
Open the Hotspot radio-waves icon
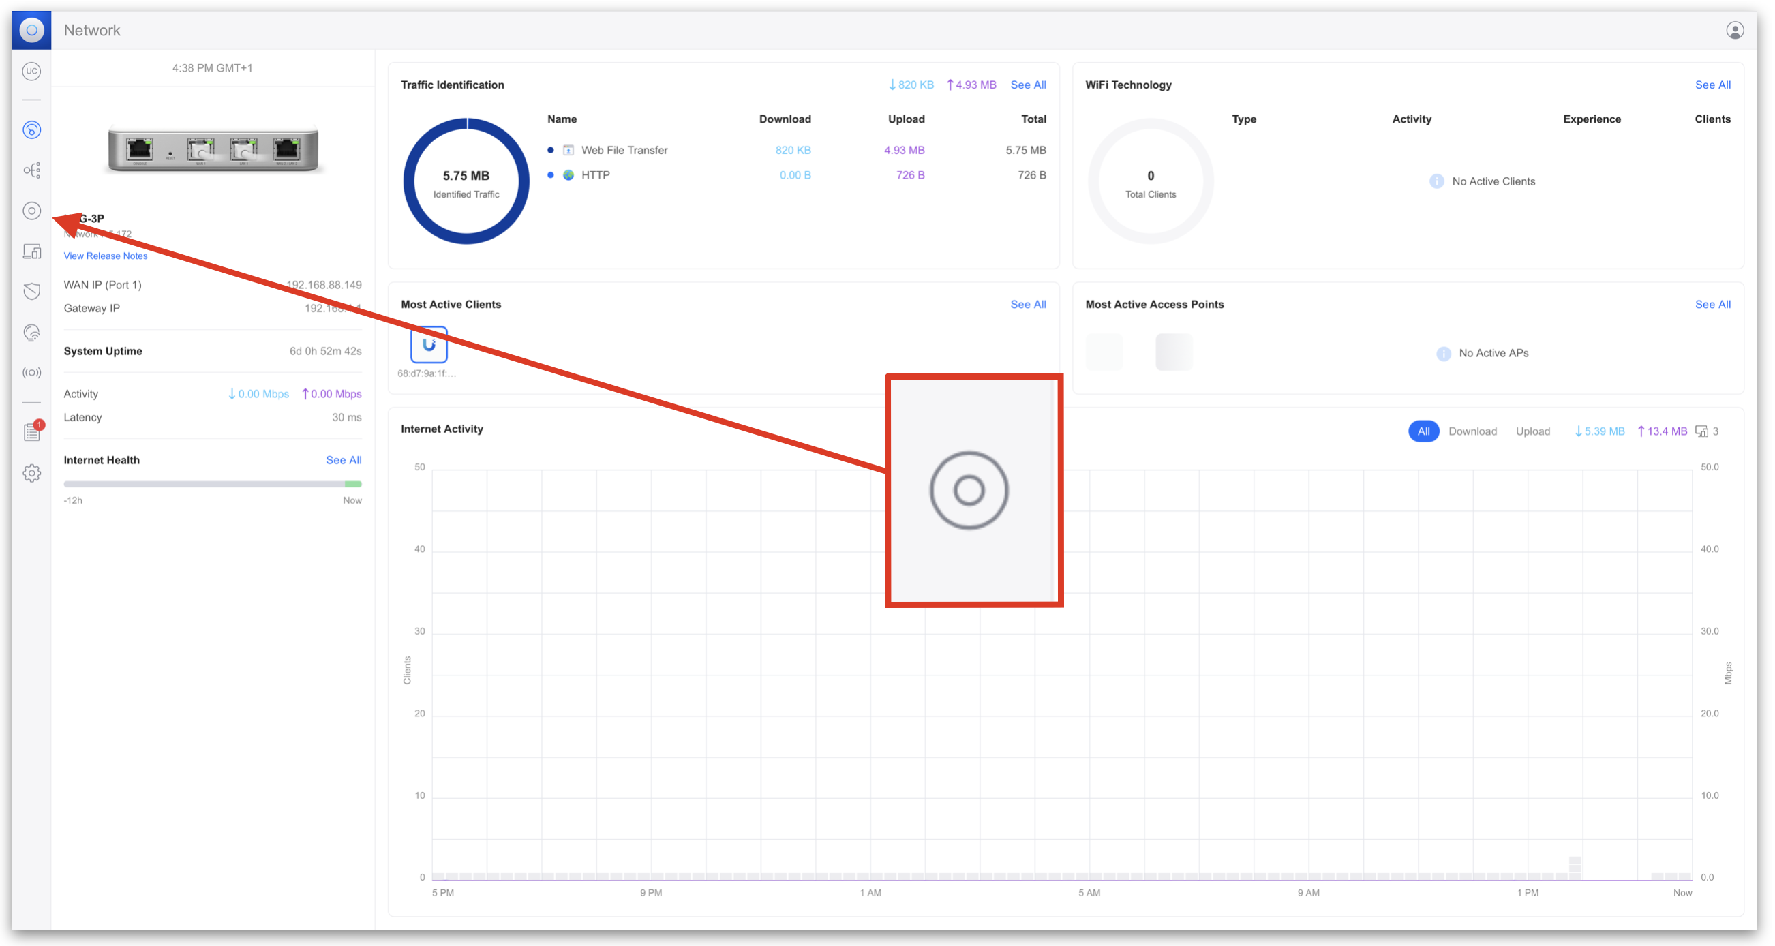click(31, 373)
